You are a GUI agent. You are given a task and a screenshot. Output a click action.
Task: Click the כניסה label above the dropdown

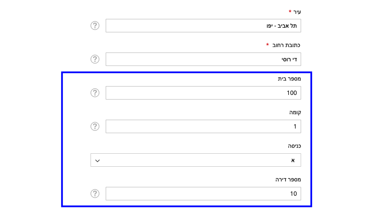294,146
